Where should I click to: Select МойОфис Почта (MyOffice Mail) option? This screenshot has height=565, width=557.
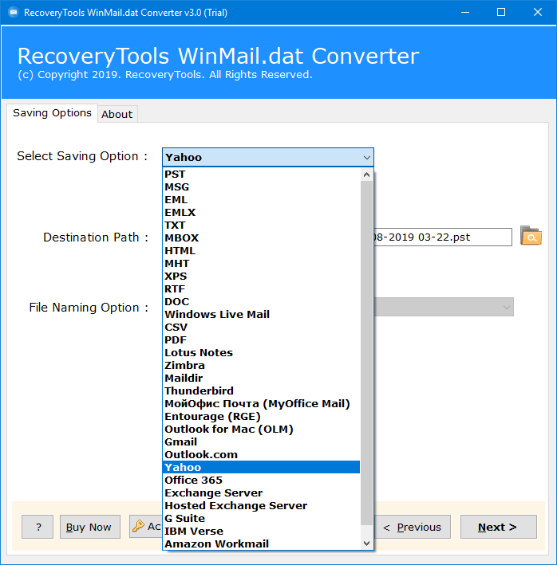[261, 403]
